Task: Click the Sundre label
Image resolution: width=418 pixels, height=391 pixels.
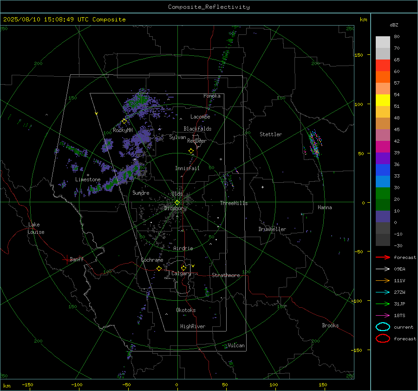Action: pos(141,192)
